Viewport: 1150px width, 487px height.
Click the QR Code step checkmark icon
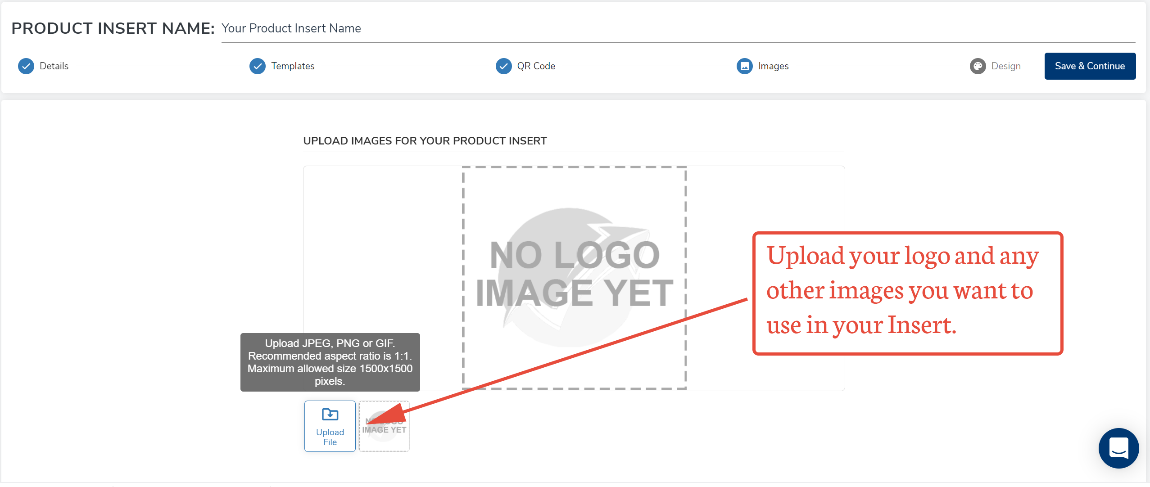(503, 66)
